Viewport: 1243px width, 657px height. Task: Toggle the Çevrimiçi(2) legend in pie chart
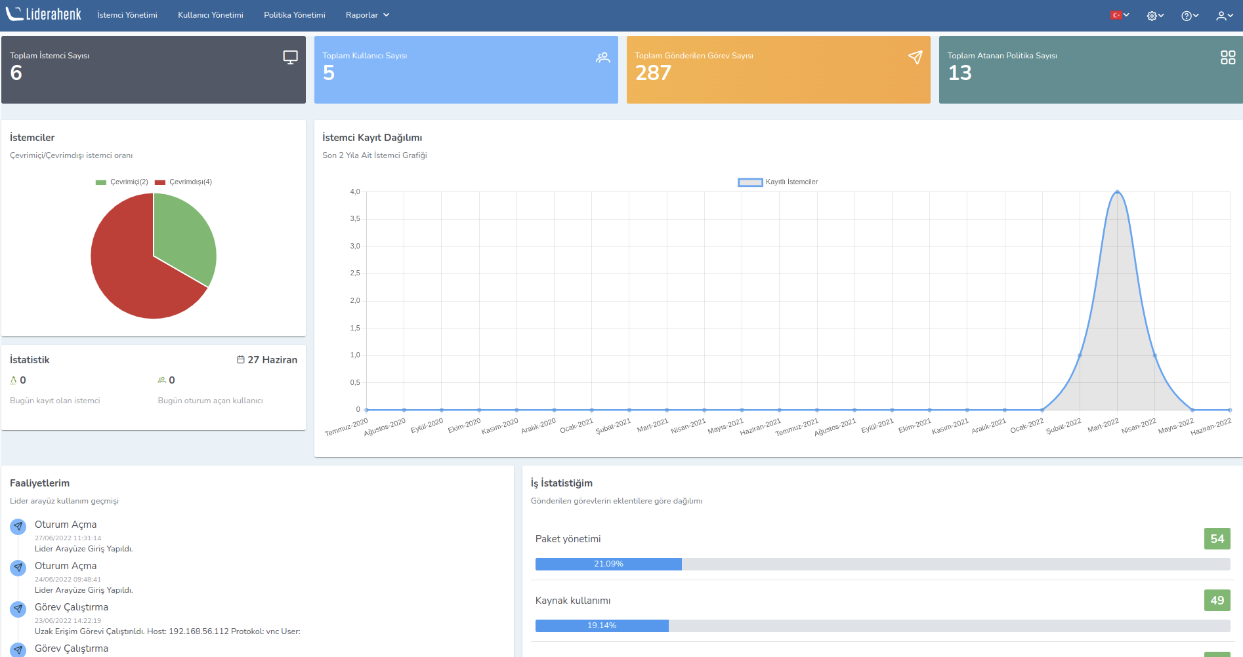coord(122,182)
